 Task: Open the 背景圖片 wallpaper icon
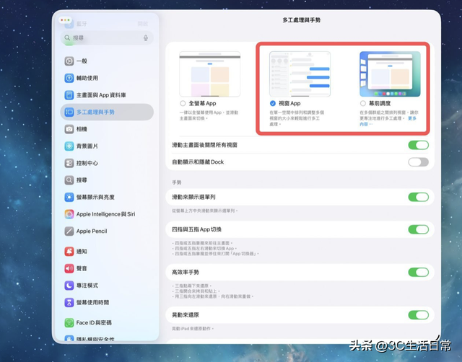tap(69, 146)
